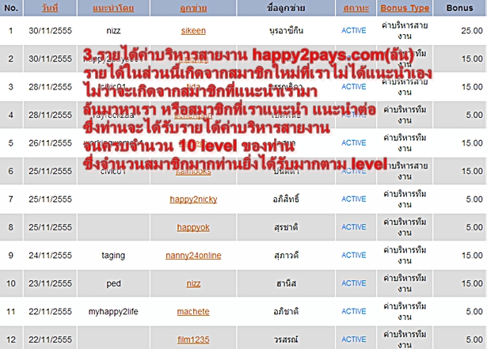Click ACTIVE status in nanny24online row

click(354, 256)
